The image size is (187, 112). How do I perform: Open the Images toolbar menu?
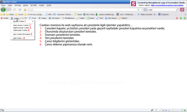coord(44,18)
